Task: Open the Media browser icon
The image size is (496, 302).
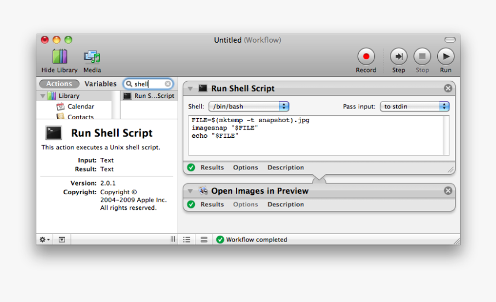Action: click(x=92, y=57)
